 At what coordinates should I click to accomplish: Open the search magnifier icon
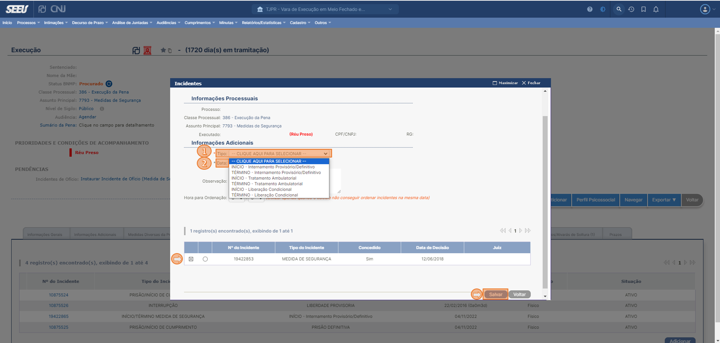coord(618,9)
